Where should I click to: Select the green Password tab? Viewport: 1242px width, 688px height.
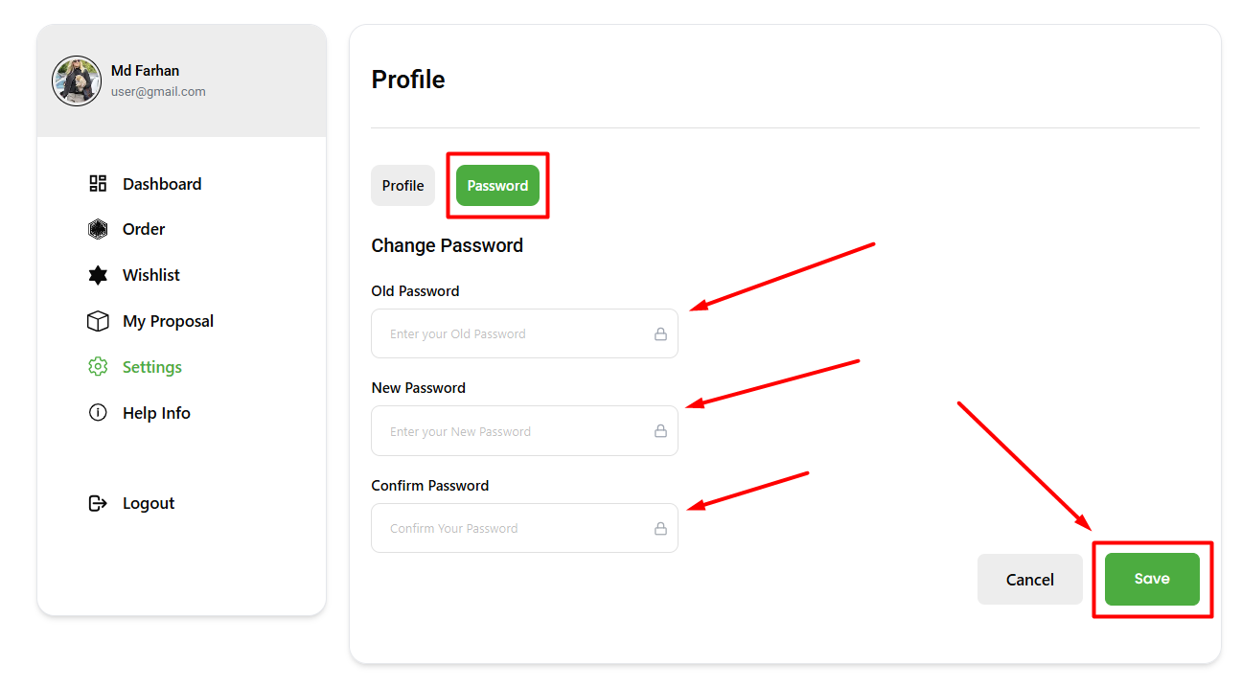(497, 186)
